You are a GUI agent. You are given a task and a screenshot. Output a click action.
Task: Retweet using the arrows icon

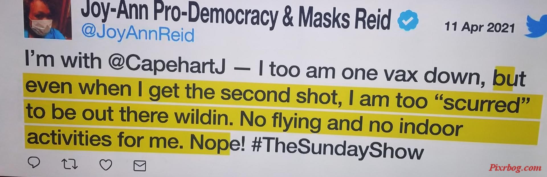click(x=70, y=164)
